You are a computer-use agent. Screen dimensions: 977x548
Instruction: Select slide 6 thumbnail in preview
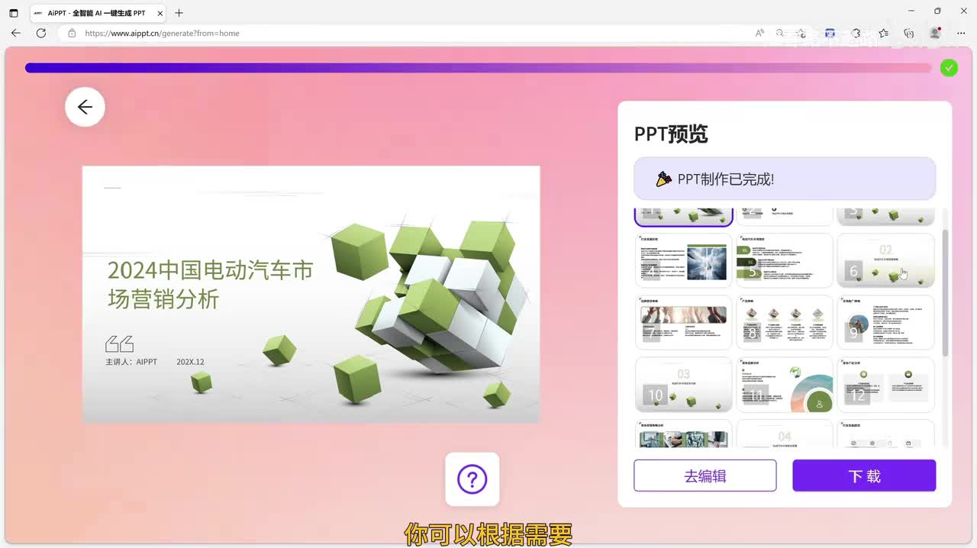pos(885,261)
